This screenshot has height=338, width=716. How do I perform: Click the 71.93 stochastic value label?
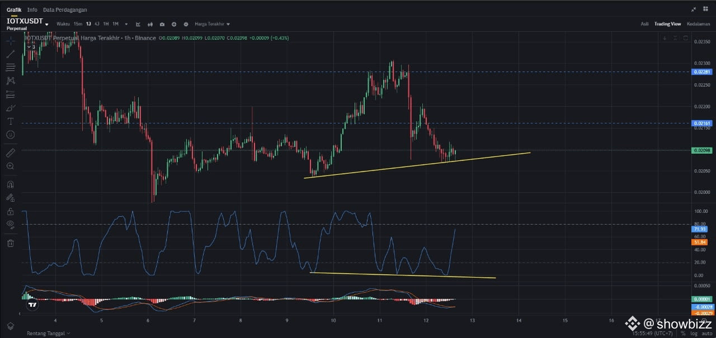700,230
